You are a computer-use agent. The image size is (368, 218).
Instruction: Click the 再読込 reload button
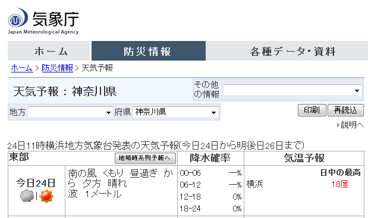coord(345,110)
